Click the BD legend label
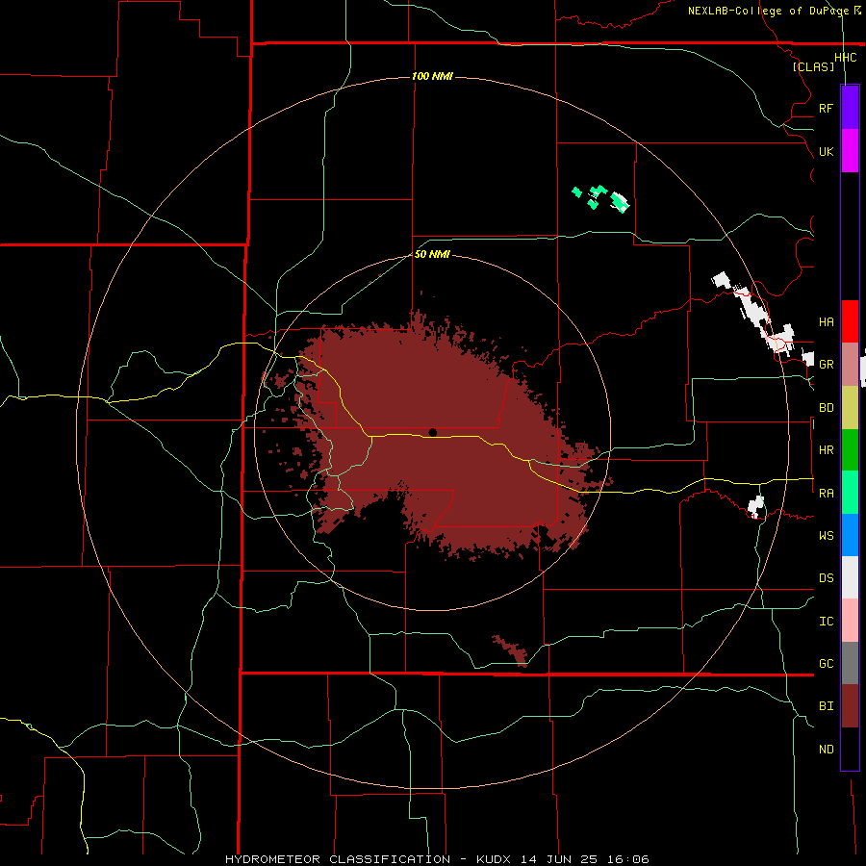This screenshot has width=866, height=866. tap(826, 408)
